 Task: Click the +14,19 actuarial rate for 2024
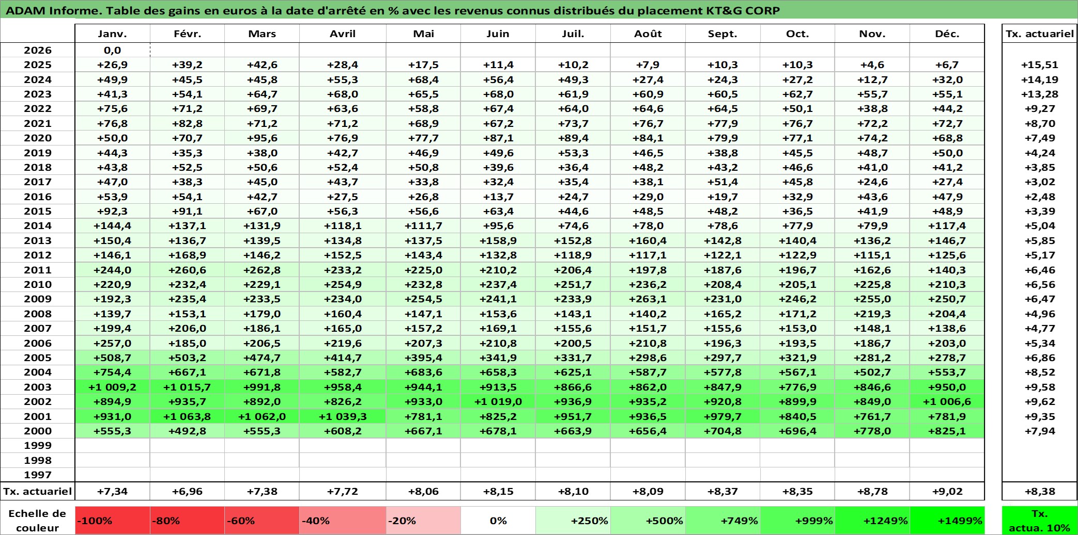(1040, 79)
